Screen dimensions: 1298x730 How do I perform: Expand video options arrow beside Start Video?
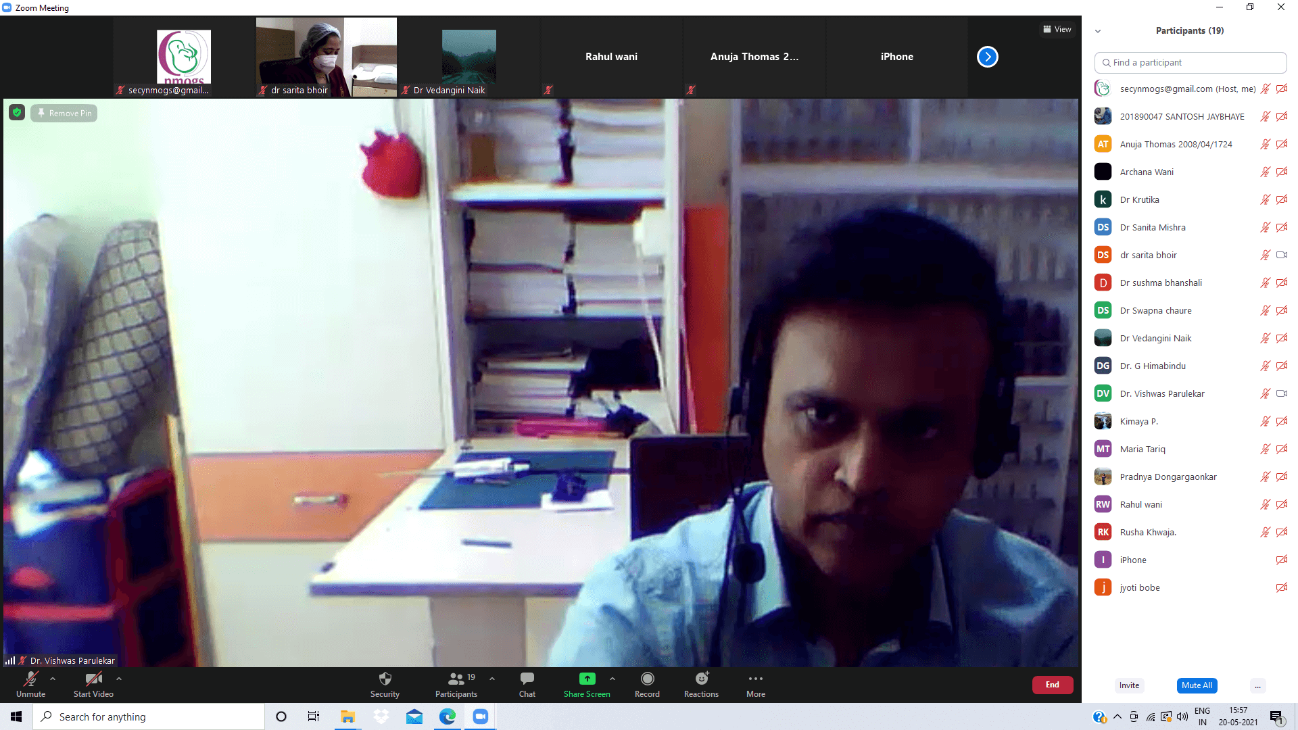pyautogui.click(x=119, y=679)
